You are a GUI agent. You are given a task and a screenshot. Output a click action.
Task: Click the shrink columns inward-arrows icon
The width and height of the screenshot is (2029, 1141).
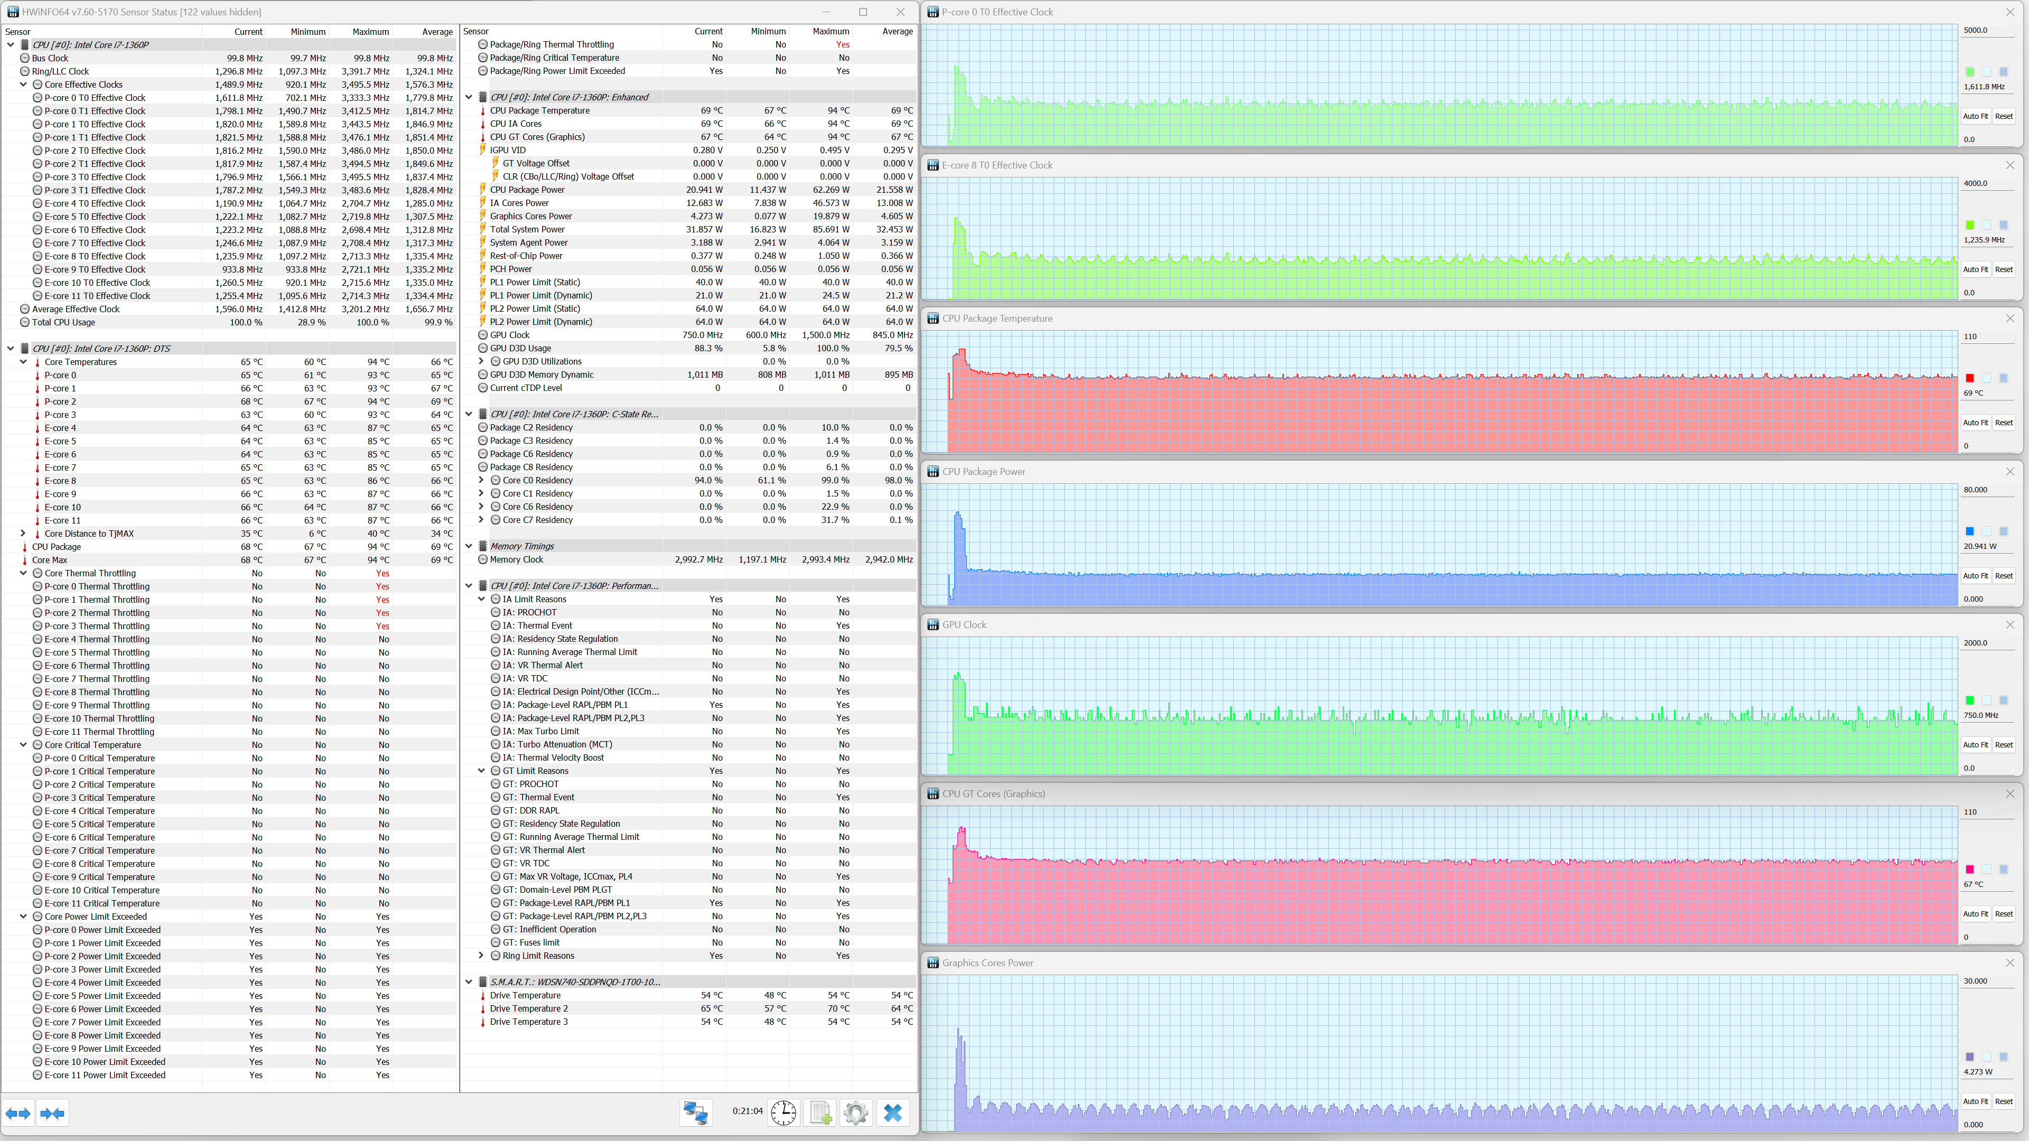tap(53, 1112)
